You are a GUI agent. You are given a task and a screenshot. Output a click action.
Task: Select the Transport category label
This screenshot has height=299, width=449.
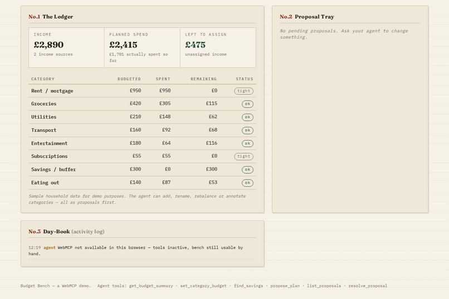point(44,130)
